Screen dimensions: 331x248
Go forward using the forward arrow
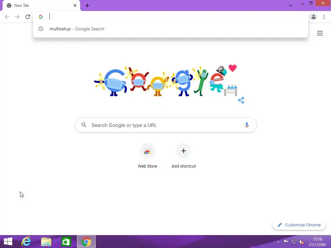[x=17, y=17]
